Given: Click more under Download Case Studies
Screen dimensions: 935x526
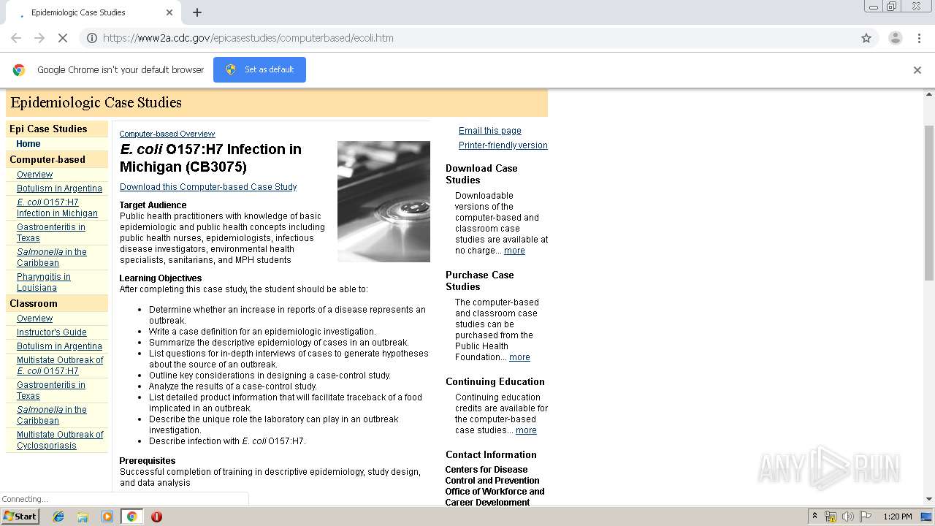Looking at the screenshot, I should coord(514,251).
